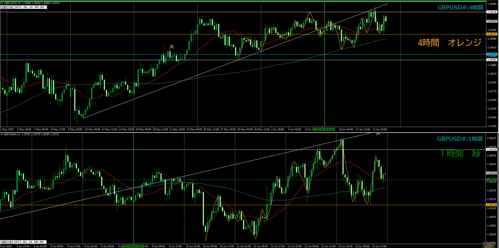499x248 pixels.
Task: Click 1.36460 on H4 price scale
Action: coord(492,4)
